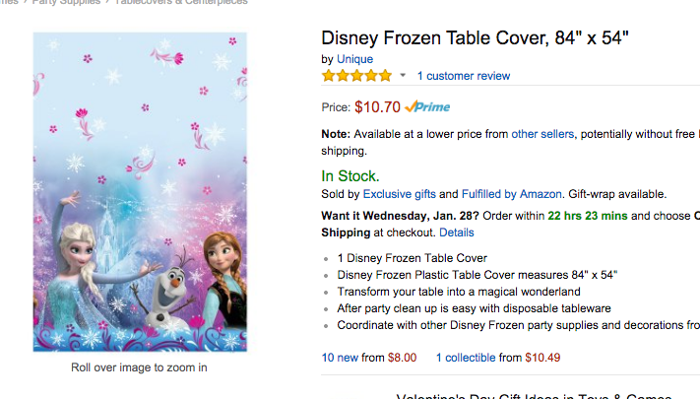700x399 pixels.
Task: Click the $10.70 price text
Action: [x=377, y=107]
